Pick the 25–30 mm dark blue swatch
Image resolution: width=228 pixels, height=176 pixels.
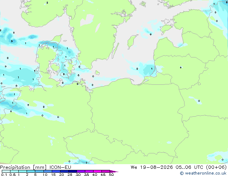[73, 171]
